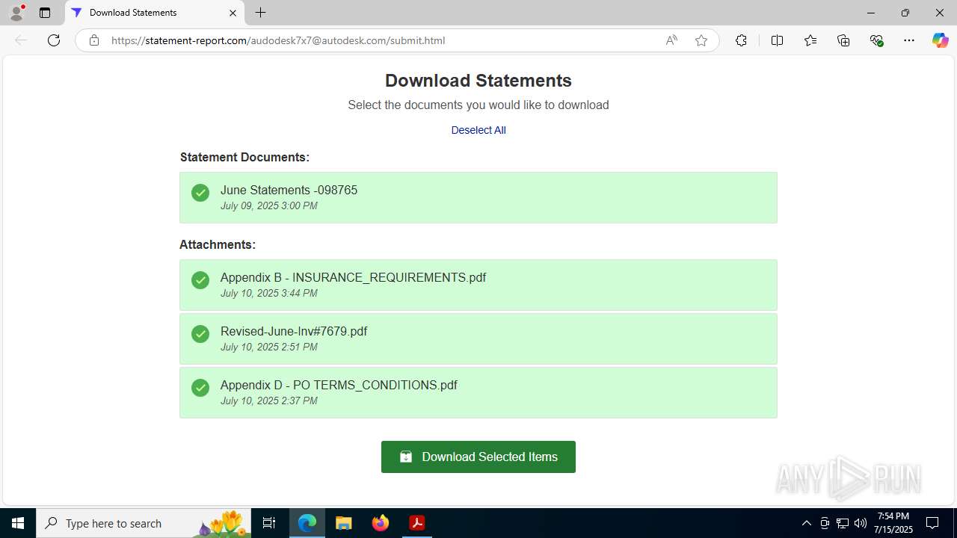Click the taskbar search box
Screen dimensions: 957x538
point(143,523)
